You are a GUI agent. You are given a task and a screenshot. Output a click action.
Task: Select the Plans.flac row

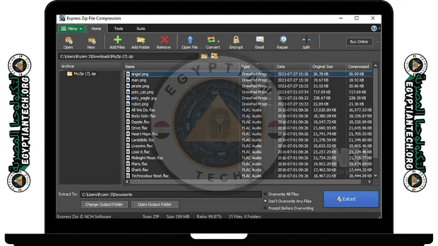point(248,164)
